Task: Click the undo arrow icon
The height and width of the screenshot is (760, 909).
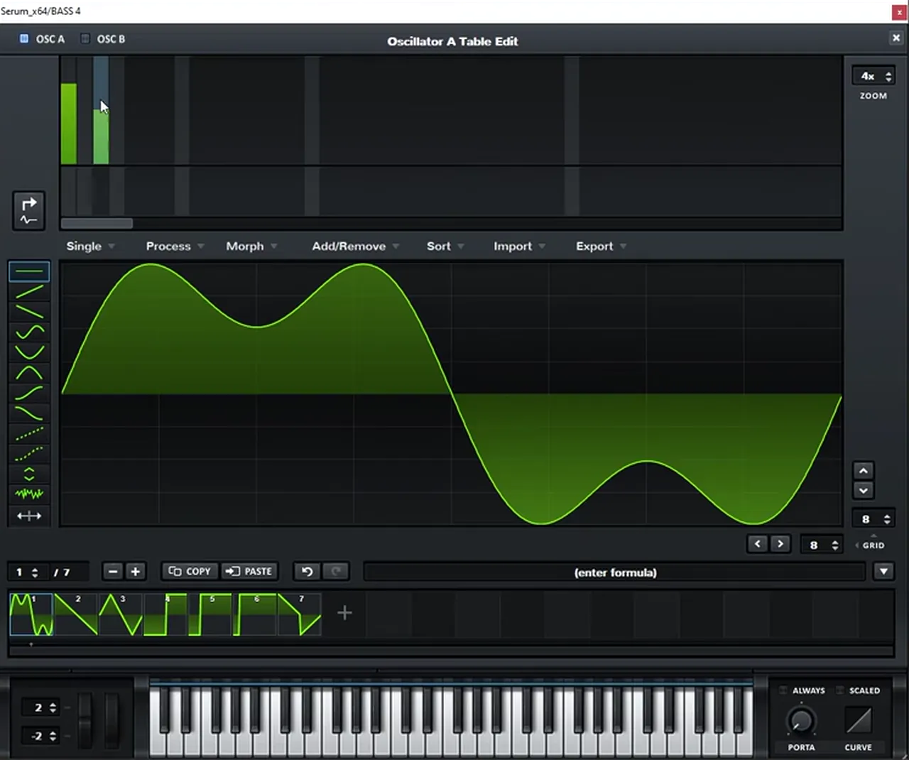Action: tap(307, 571)
